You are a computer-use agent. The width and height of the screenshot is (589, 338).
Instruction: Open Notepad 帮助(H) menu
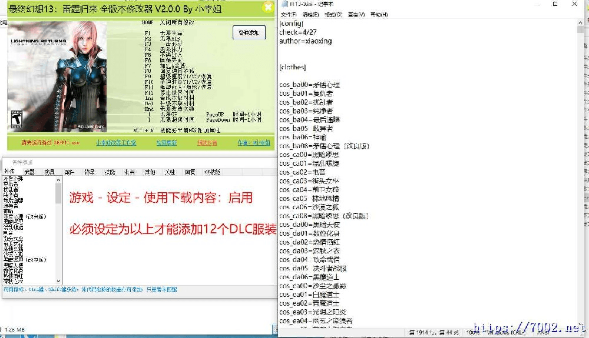pos(379,15)
